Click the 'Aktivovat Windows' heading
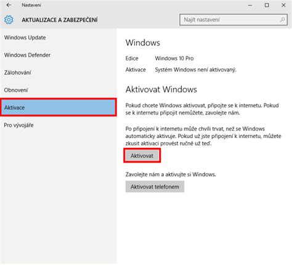Screen dimensions: 292x265 coord(161,89)
